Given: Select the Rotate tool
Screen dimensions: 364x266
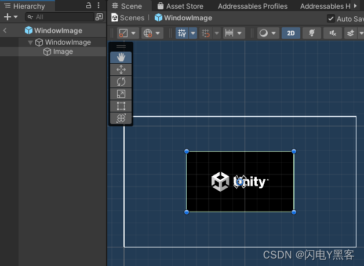Looking at the screenshot, I should 121,82.
